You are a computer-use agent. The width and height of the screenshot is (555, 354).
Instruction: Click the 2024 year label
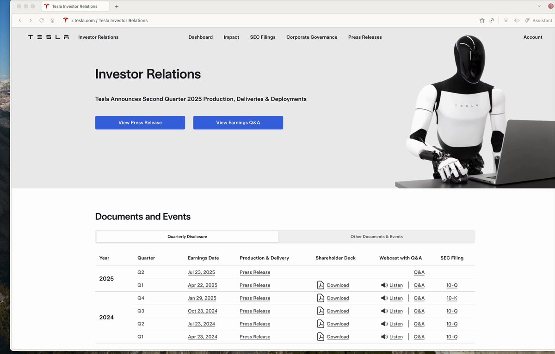point(106,318)
